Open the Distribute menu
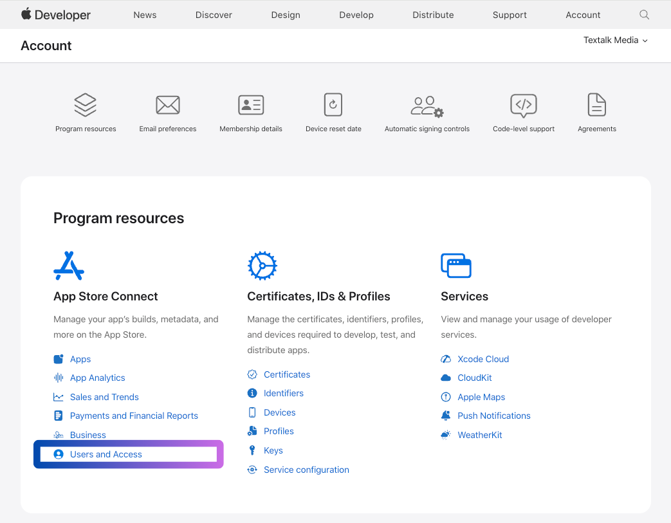Image resolution: width=671 pixels, height=523 pixels. tap(433, 15)
